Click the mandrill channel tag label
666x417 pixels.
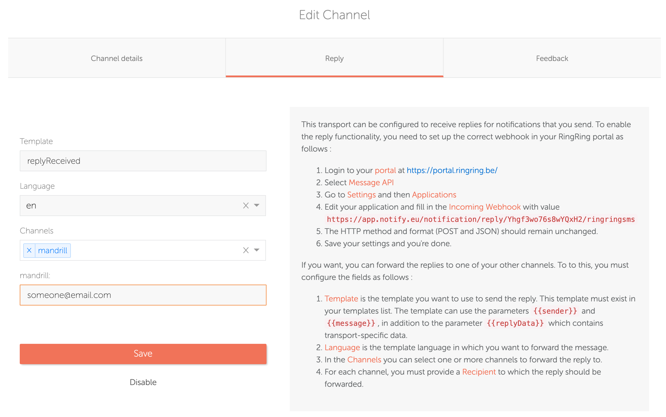coord(53,250)
